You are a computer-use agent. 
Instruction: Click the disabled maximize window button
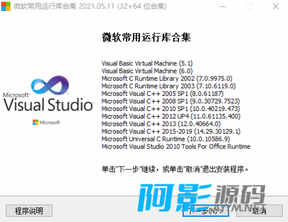(x=249, y=6)
